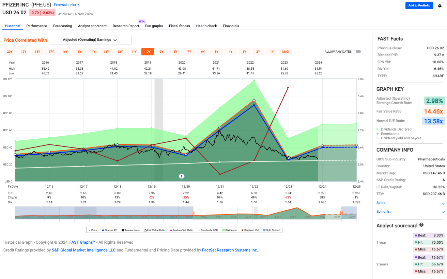Open the settings gear icon
Viewport: 447px width, 279px height.
[x=440, y=6]
